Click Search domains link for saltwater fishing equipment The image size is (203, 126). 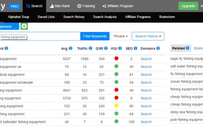point(146,122)
